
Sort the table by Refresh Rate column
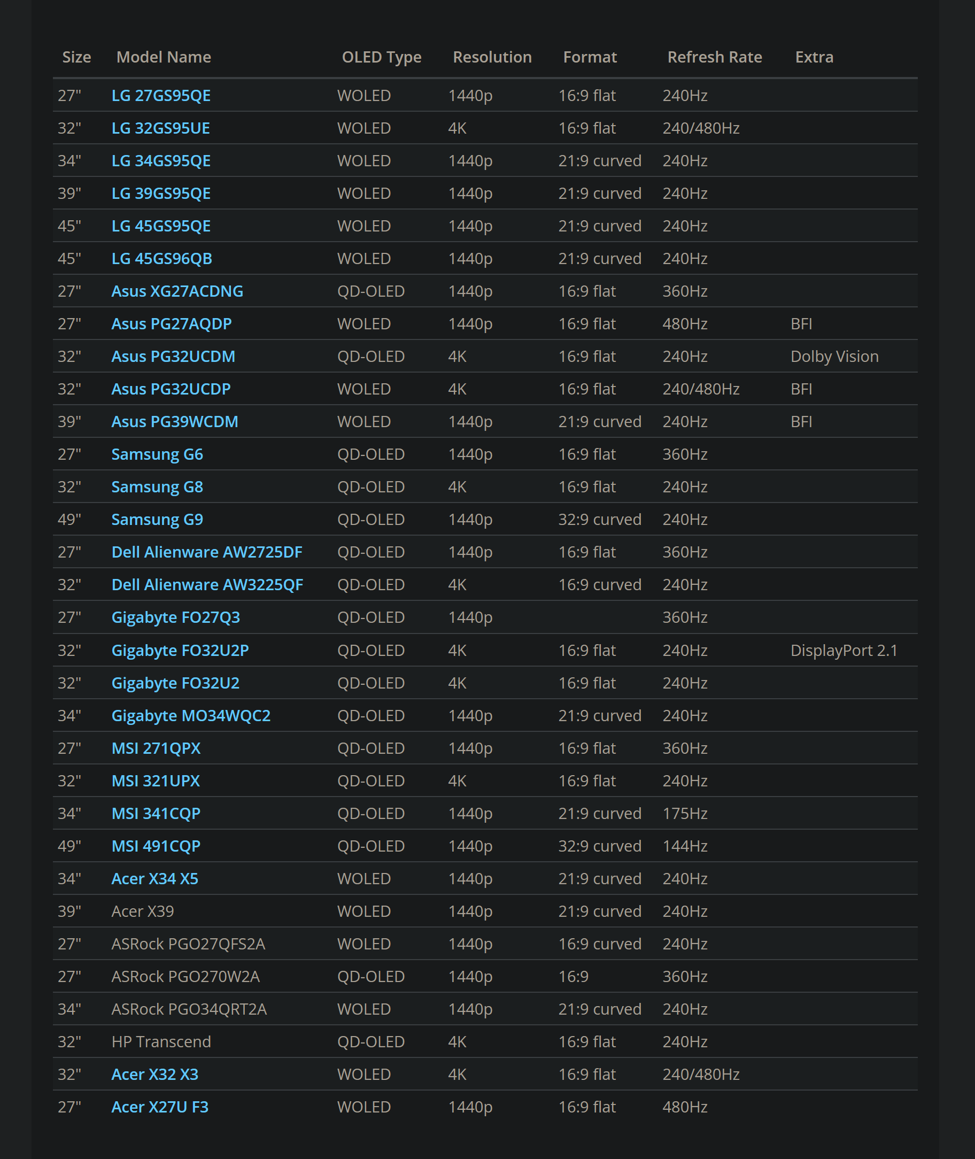[714, 56]
